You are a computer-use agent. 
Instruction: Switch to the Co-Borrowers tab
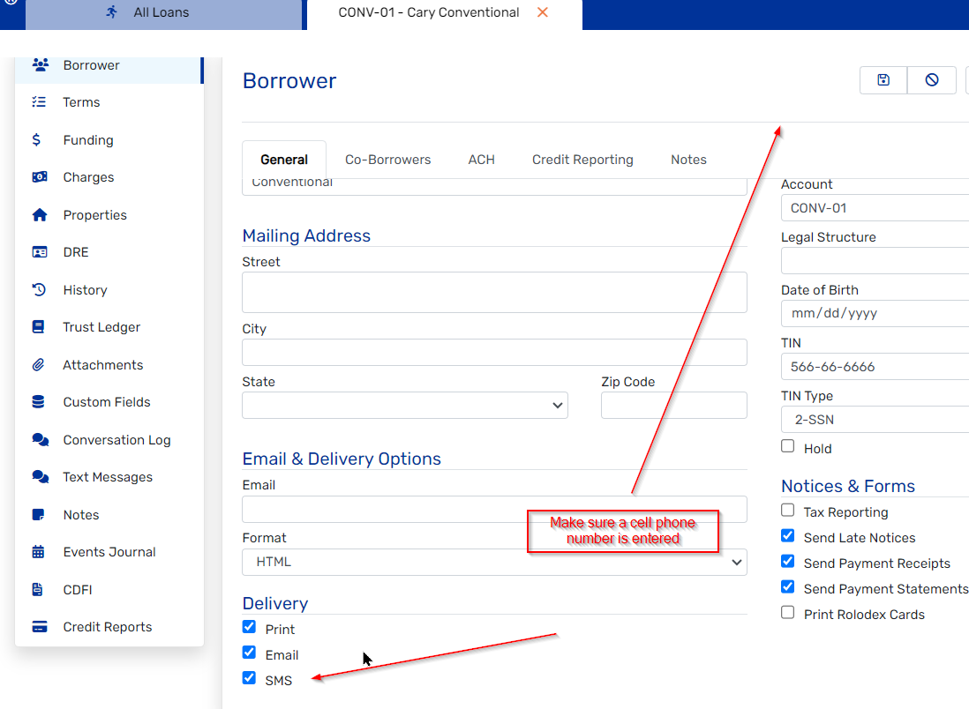click(388, 160)
